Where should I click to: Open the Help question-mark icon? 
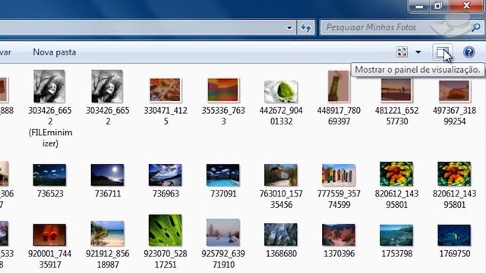pyautogui.click(x=469, y=52)
